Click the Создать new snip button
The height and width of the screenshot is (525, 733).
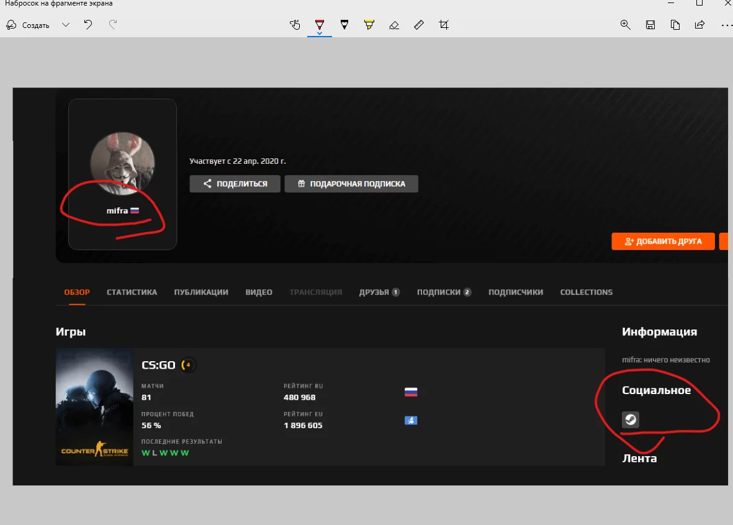point(28,25)
